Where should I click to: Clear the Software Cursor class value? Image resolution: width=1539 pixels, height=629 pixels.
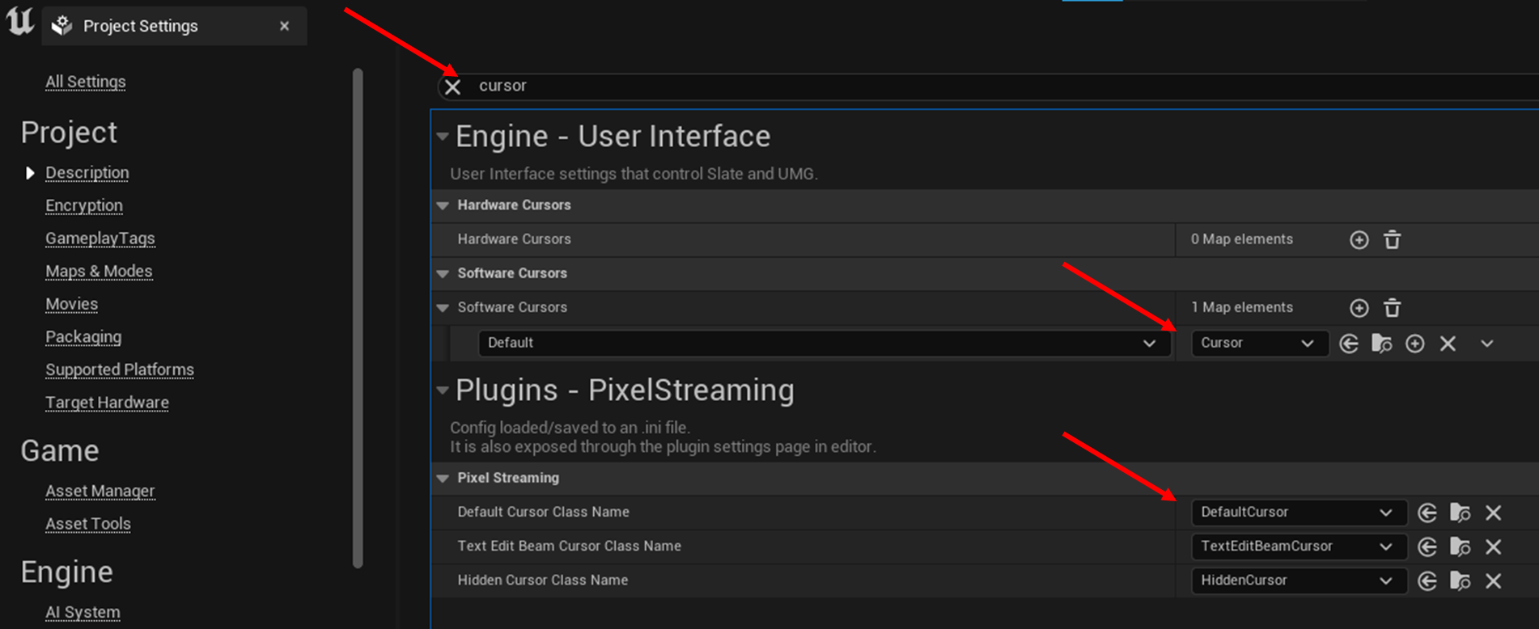(1448, 344)
